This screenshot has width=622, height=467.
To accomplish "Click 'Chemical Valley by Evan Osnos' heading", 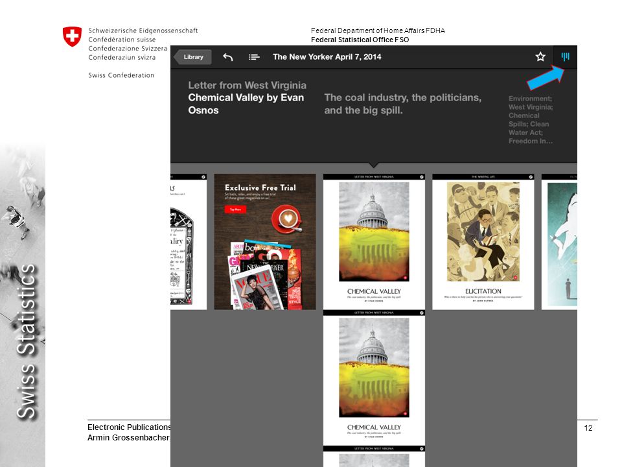I will pyautogui.click(x=246, y=104).
